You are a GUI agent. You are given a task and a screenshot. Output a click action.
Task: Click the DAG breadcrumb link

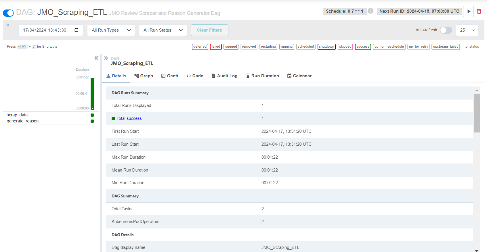point(115,59)
